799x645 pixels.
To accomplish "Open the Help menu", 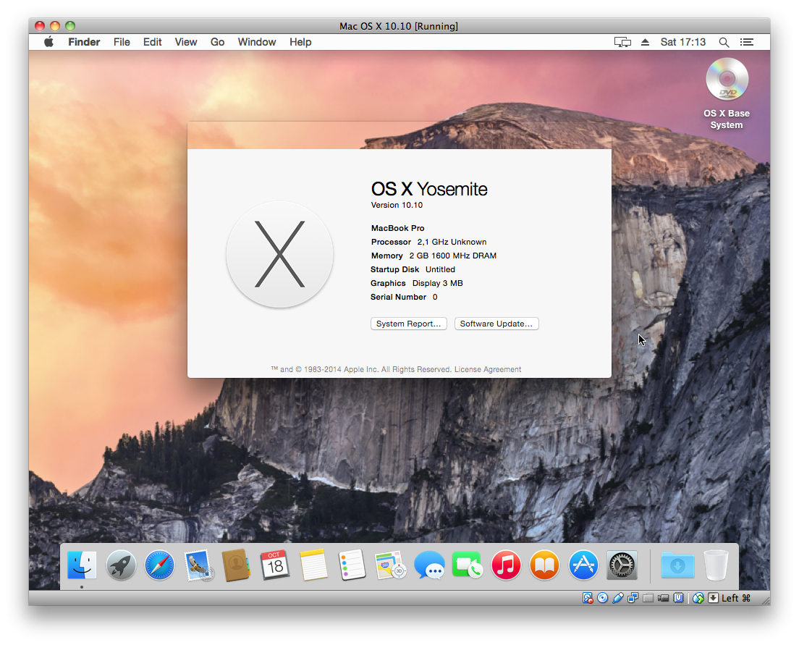I will 300,42.
